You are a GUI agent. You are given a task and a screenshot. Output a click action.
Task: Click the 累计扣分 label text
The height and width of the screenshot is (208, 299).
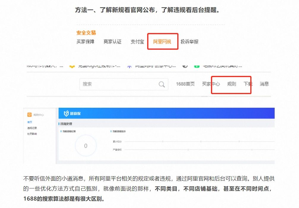(117, 142)
